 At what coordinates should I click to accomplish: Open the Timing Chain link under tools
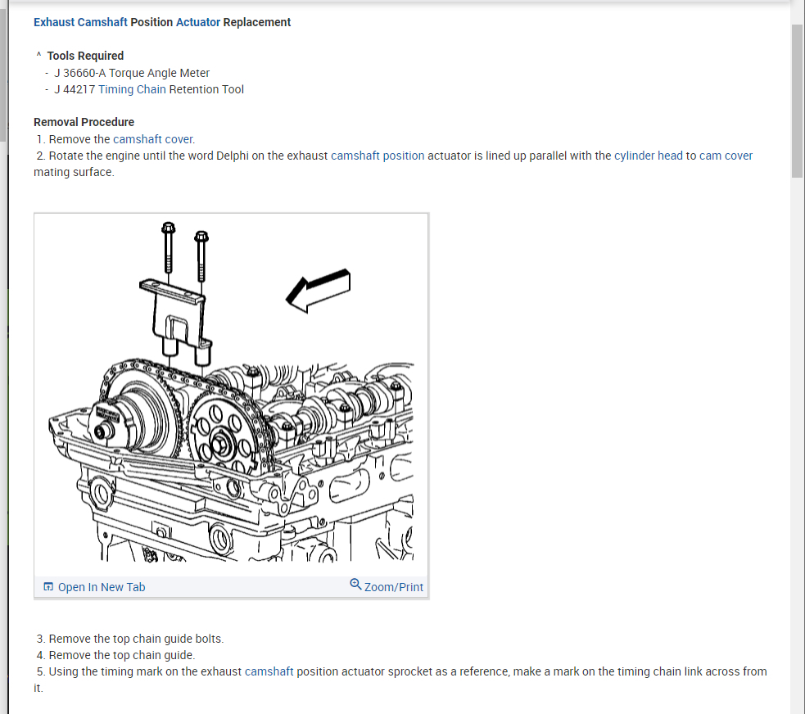(132, 89)
